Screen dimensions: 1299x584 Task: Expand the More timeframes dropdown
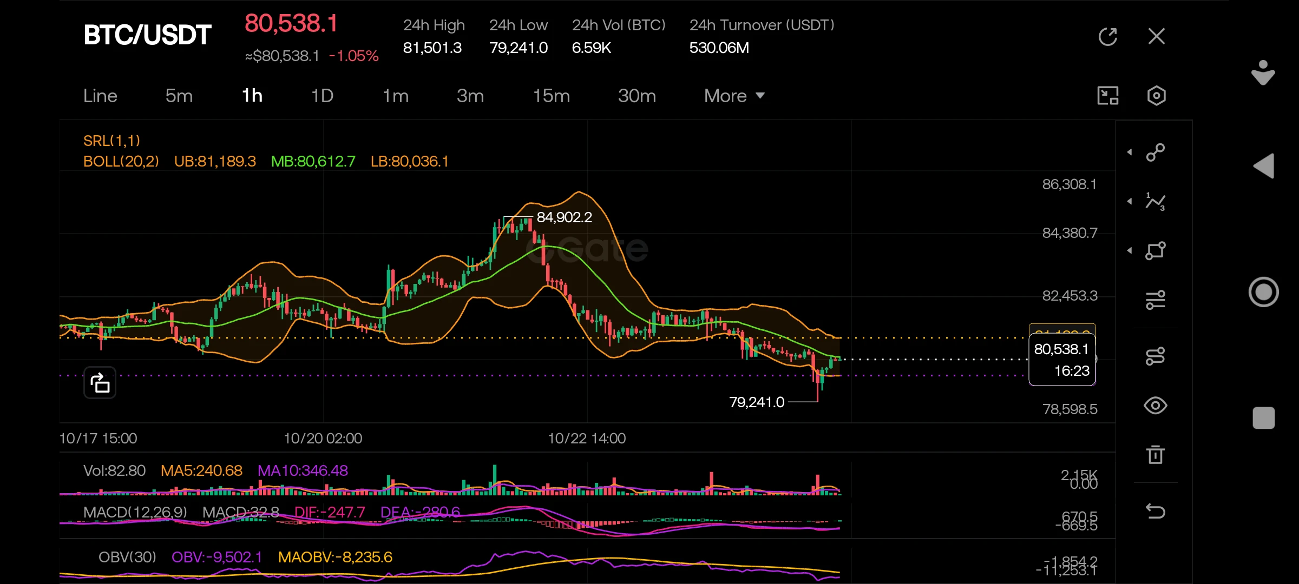pyautogui.click(x=734, y=96)
